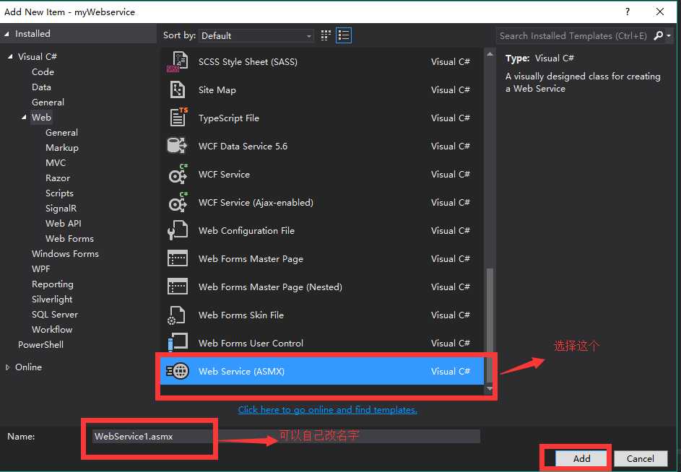Image resolution: width=681 pixels, height=472 pixels.
Task: Select the Web Configuration File template name
Action: 247,230
